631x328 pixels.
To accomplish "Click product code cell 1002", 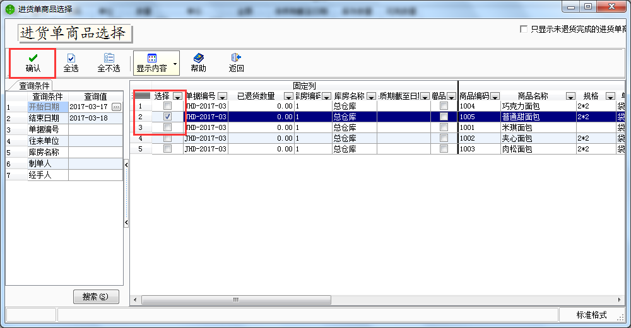I will click(x=480, y=138).
